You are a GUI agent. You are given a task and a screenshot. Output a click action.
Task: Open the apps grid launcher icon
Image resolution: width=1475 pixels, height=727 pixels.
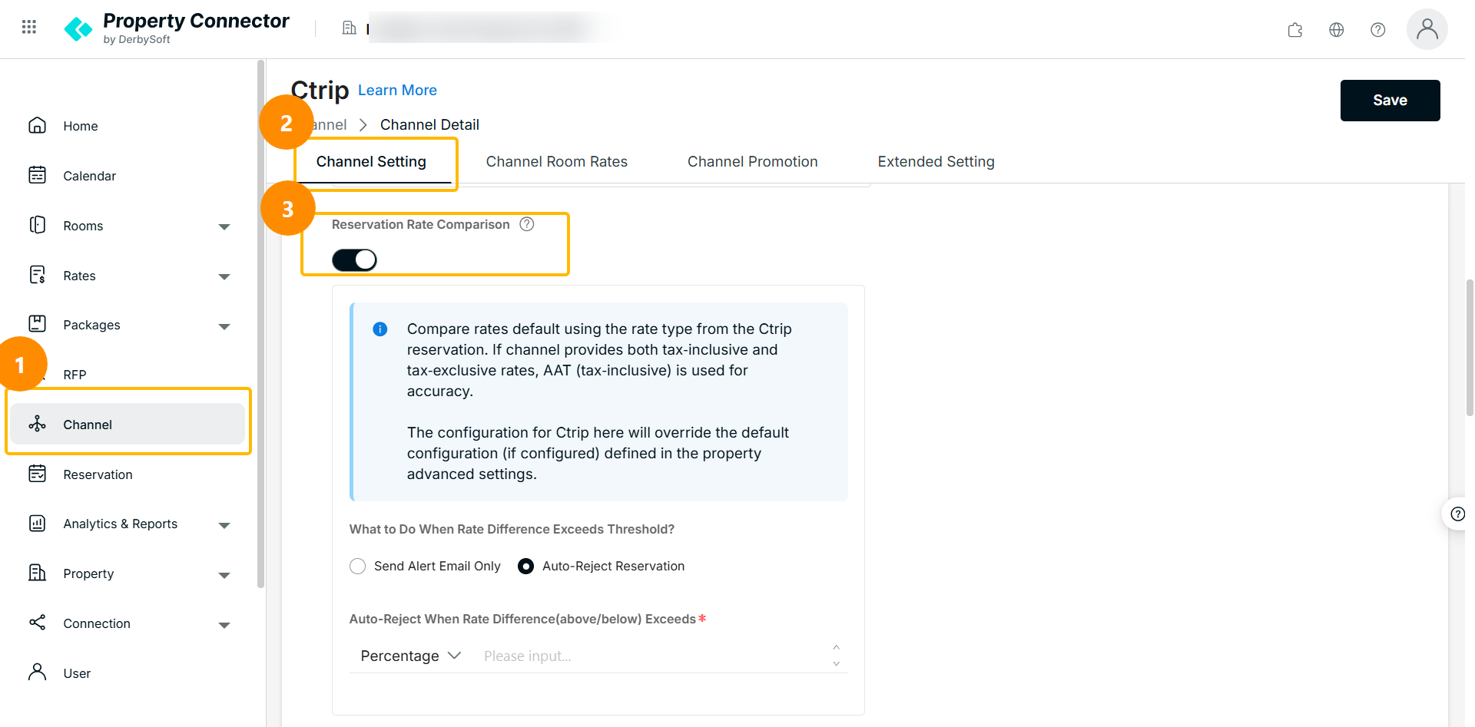(29, 28)
